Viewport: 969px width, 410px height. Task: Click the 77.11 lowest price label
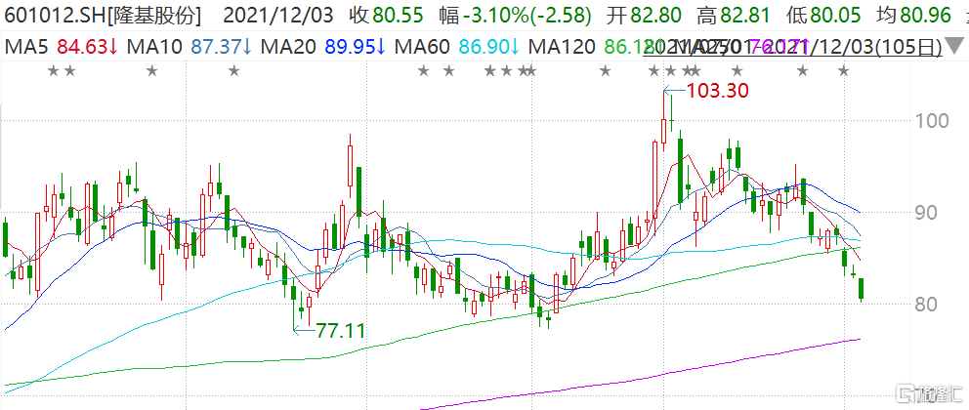[x=341, y=330]
